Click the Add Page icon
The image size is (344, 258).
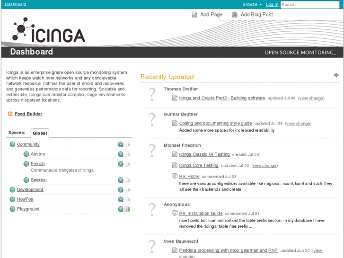(x=194, y=15)
